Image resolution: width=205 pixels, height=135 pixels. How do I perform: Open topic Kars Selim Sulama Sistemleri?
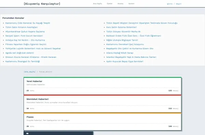click(x=121, y=27)
